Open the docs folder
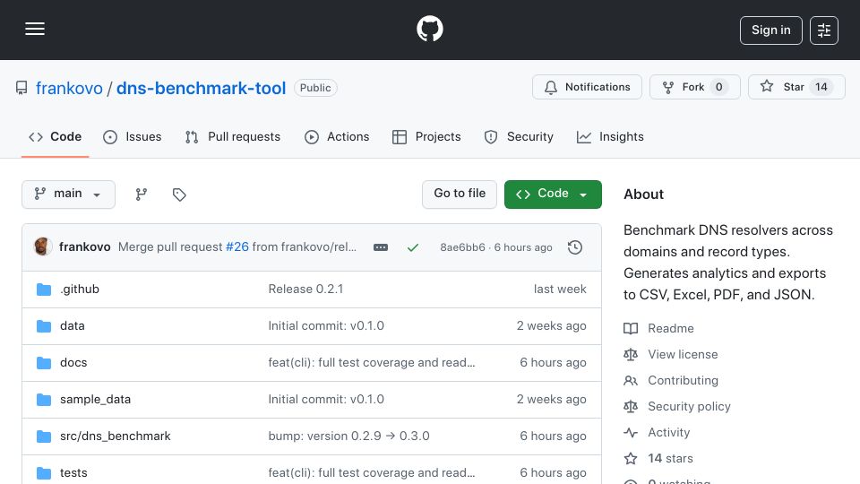860x484 pixels. click(73, 363)
